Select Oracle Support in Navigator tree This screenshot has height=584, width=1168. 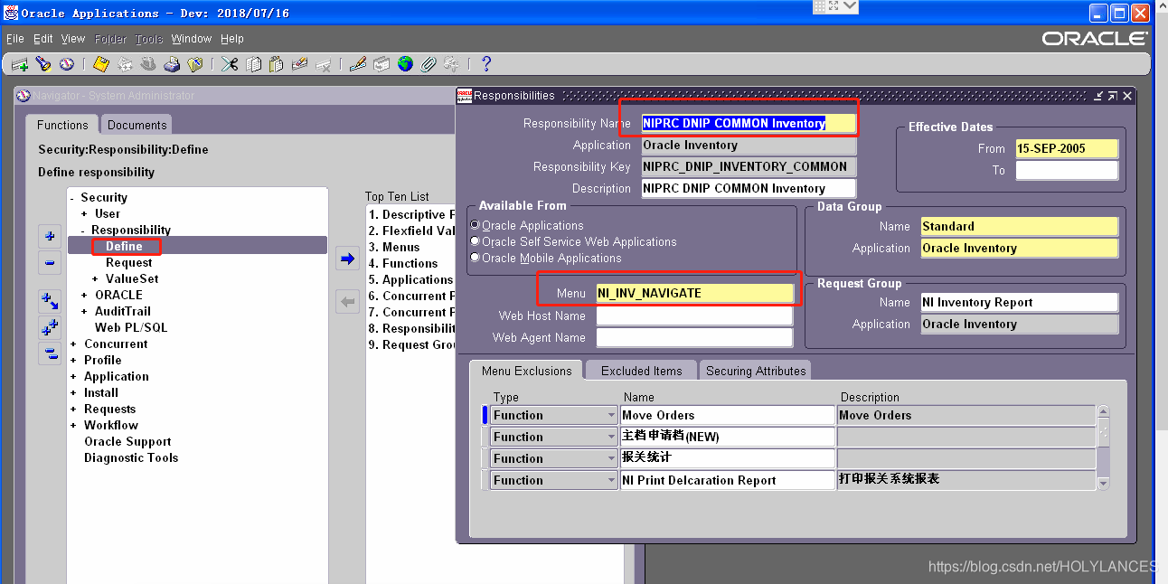click(127, 441)
